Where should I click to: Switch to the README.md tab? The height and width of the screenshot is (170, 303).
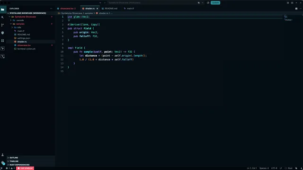point(111,8)
